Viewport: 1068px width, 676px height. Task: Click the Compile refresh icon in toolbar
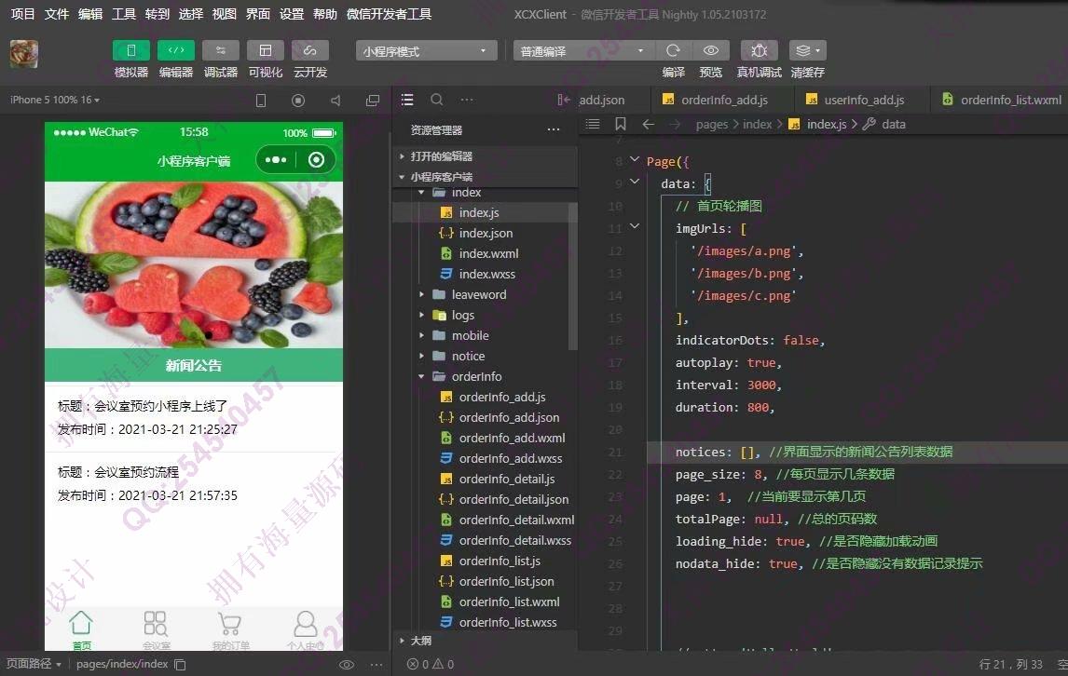click(x=673, y=50)
